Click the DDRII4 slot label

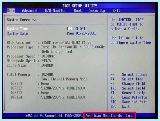pyautogui.click(x=17, y=97)
